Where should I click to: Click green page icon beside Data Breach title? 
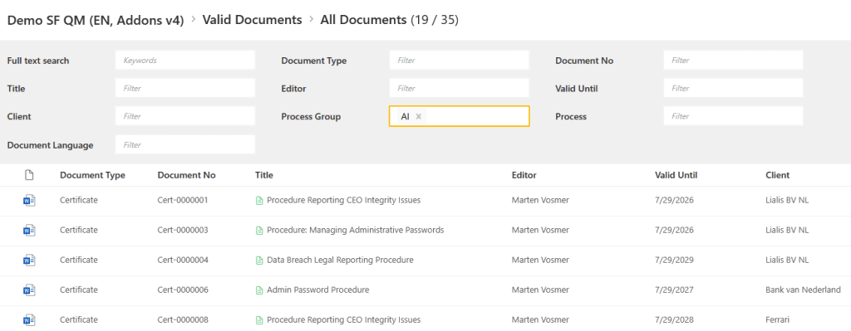tap(259, 260)
